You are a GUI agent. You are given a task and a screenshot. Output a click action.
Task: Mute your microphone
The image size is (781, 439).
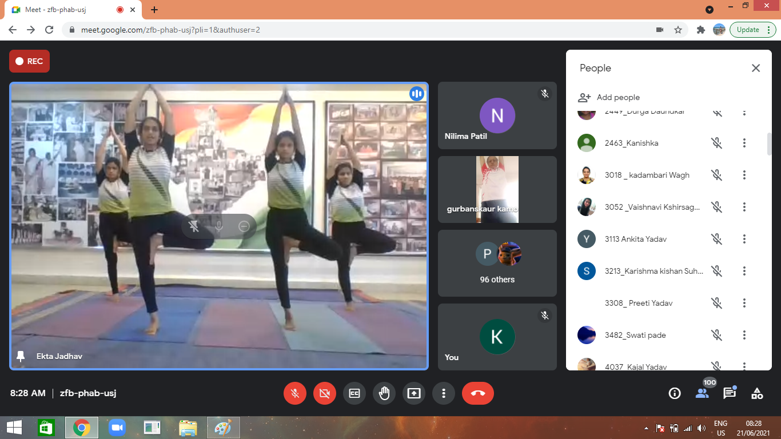coord(295,393)
